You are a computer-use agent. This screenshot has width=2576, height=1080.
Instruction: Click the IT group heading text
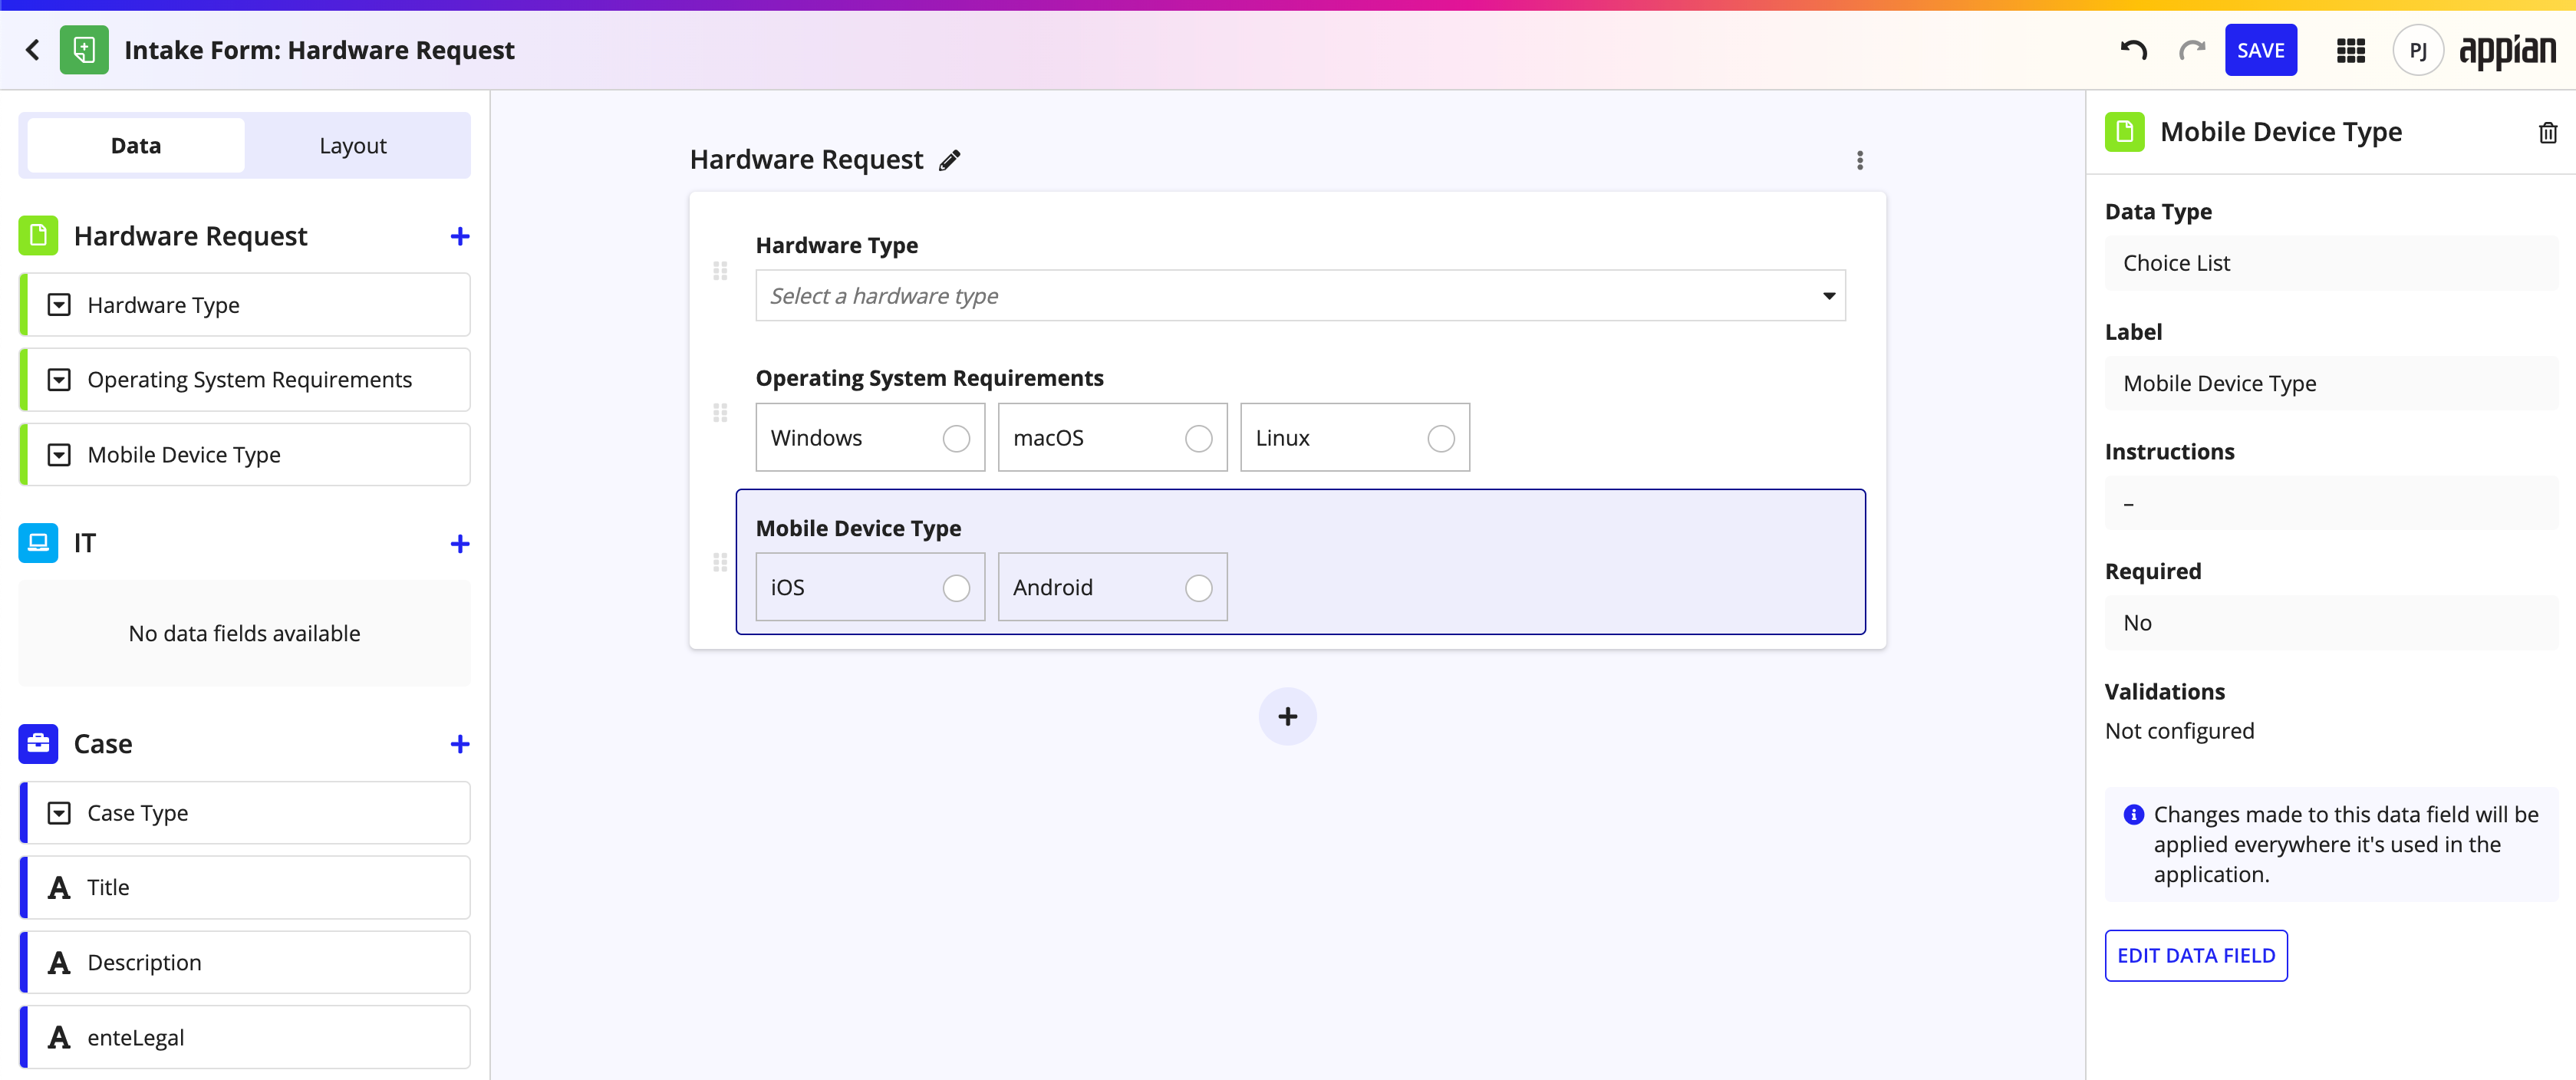(x=85, y=543)
